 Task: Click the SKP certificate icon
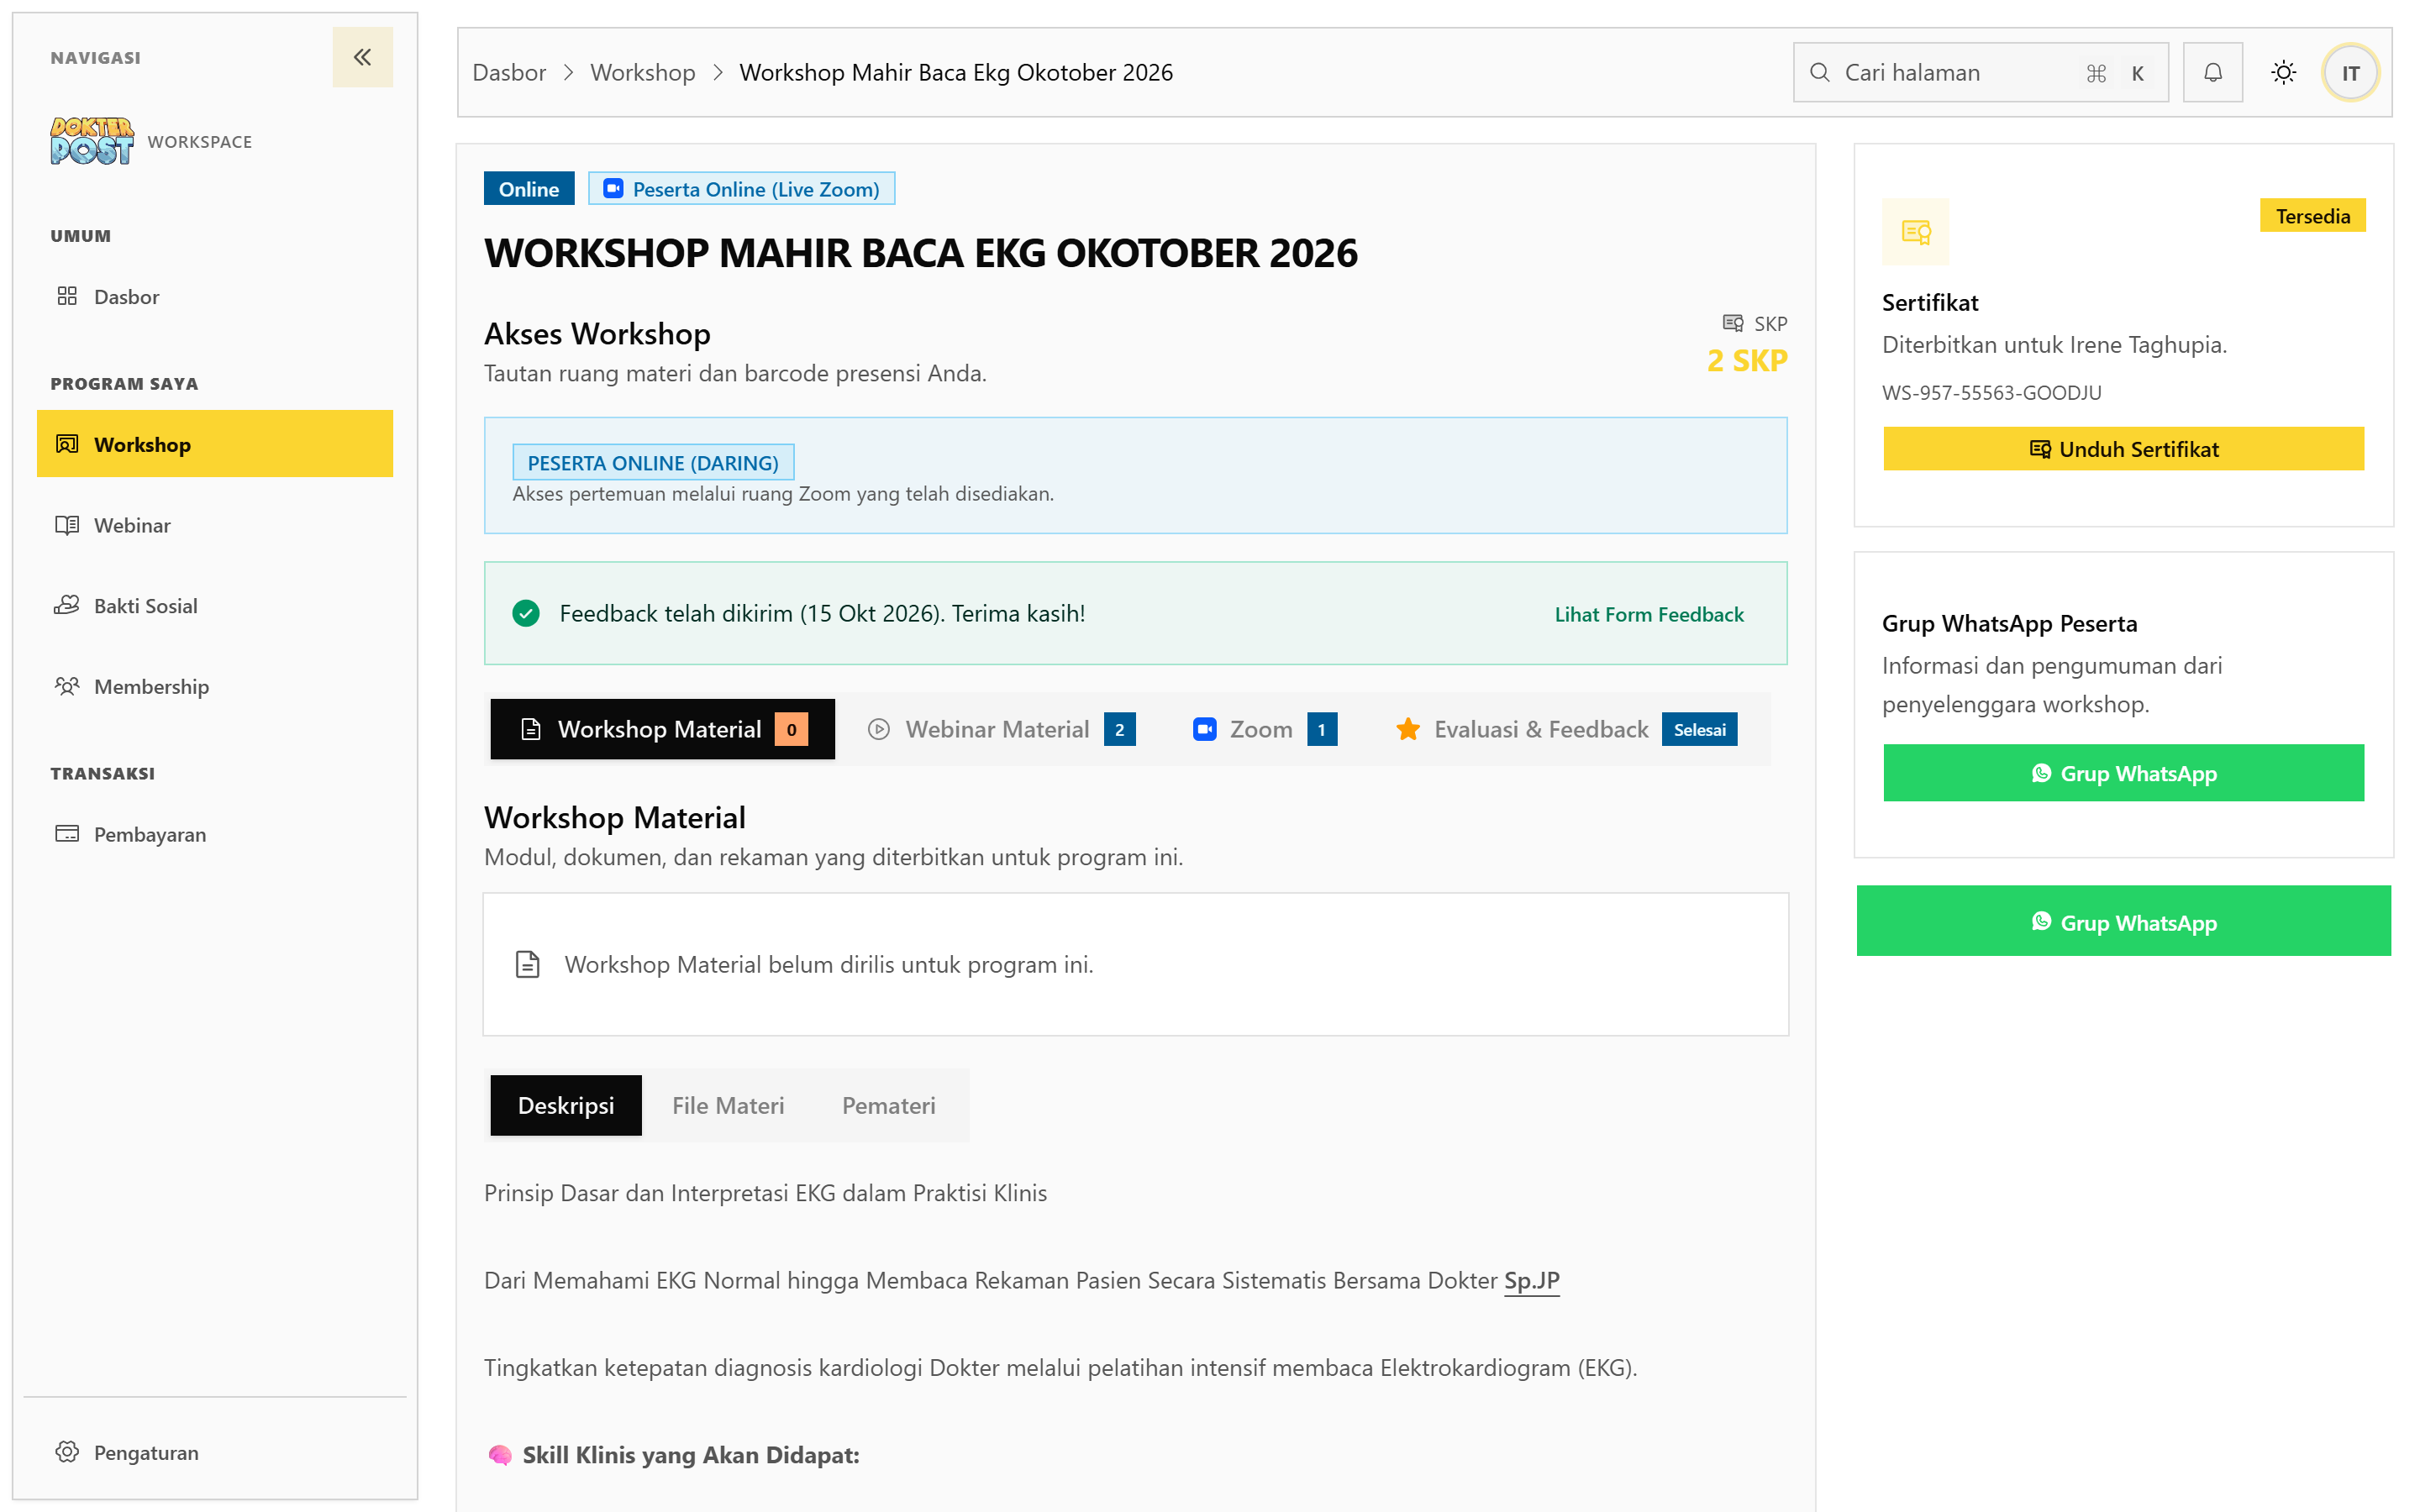click(1732, 323)
